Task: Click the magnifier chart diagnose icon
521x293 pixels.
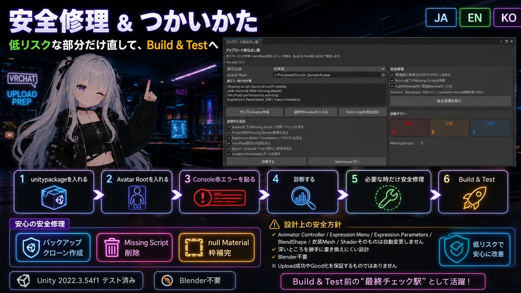Action: [303, 198]
